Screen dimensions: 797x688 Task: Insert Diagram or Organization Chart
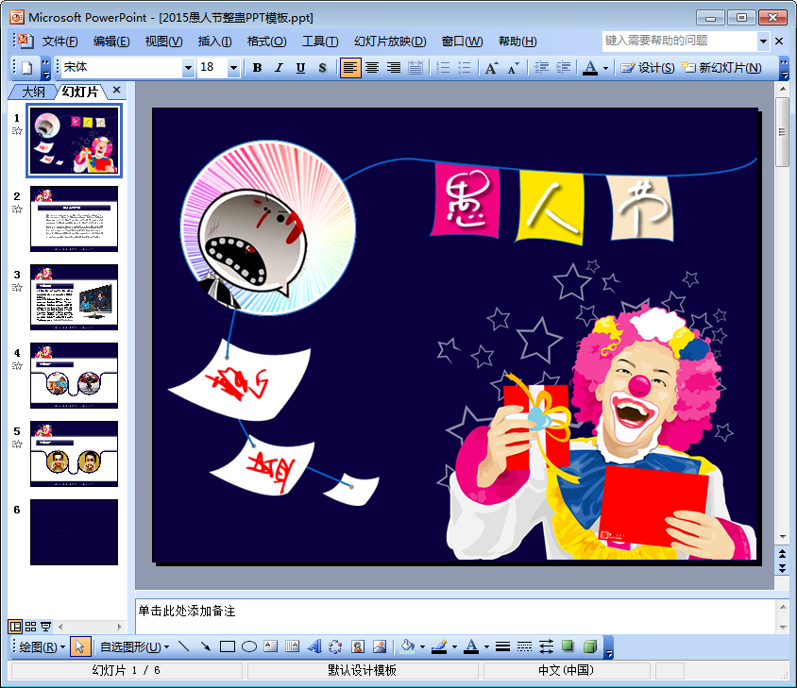click(x=335, y=646)
